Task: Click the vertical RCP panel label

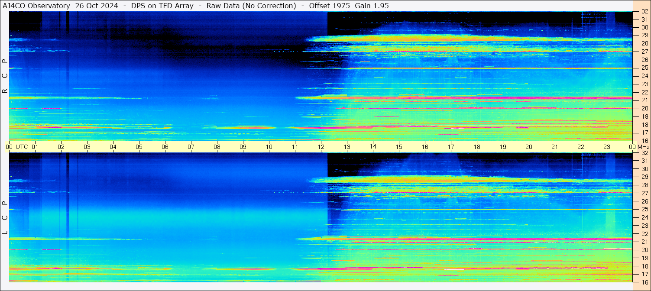Action: [5, 76]
